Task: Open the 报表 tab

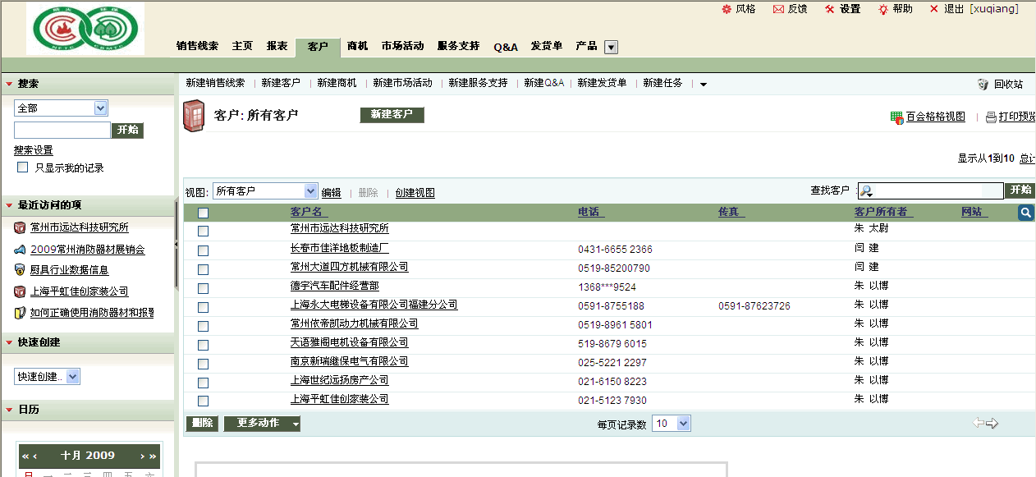Action: (x=277, y=47)
